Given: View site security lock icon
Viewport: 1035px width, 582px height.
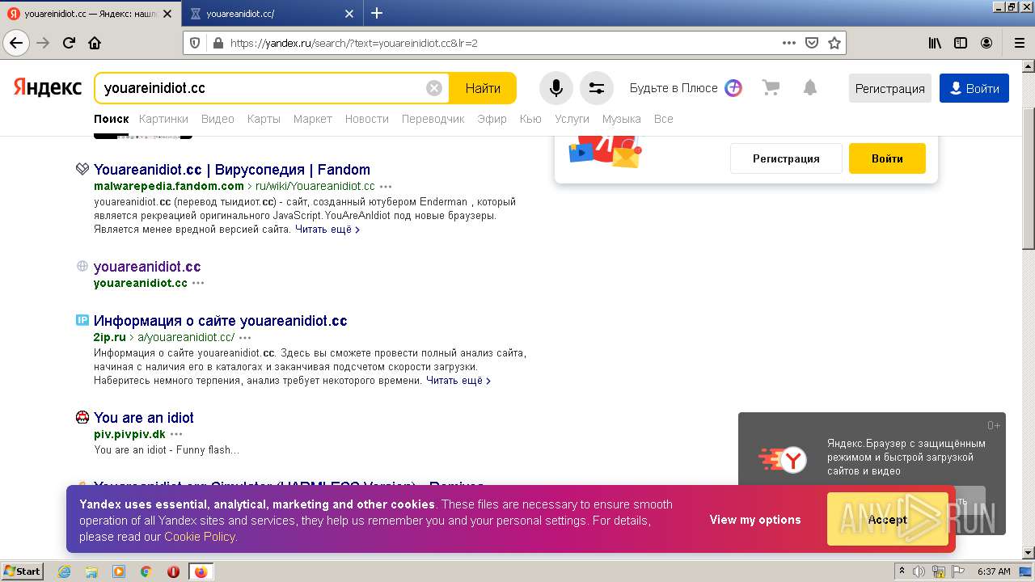Looking at the screenshot, I should (x=218, y=43).
